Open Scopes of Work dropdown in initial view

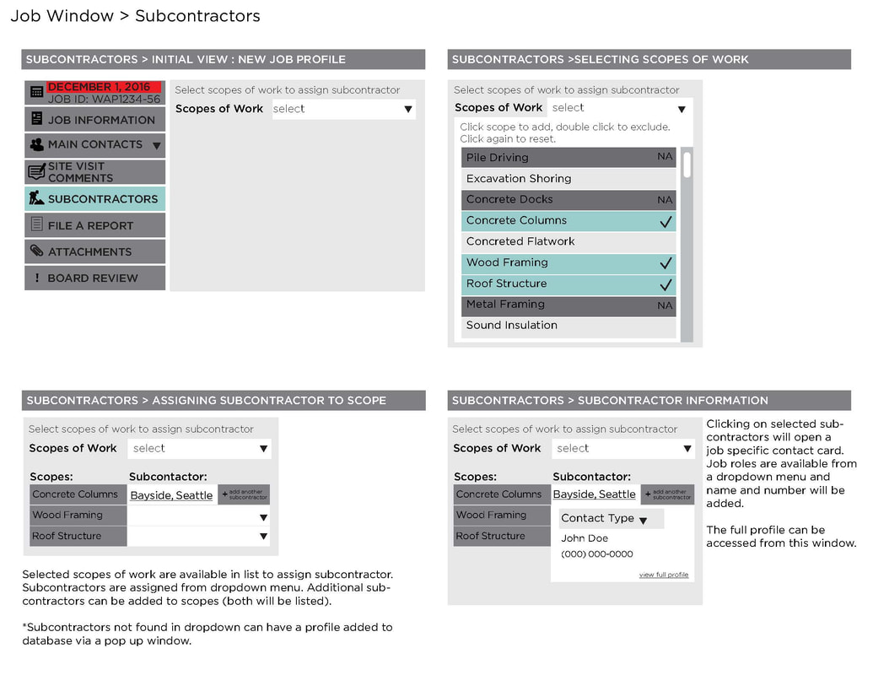tap(408, 109)
